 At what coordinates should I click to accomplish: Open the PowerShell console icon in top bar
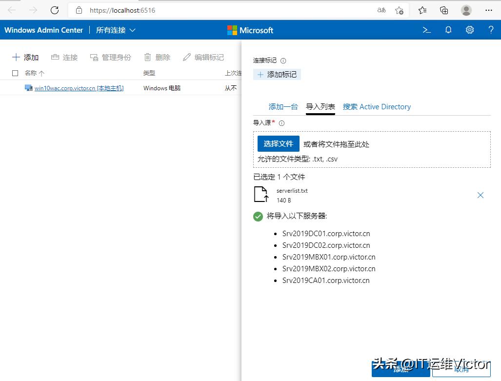click(x=426, y=30)
